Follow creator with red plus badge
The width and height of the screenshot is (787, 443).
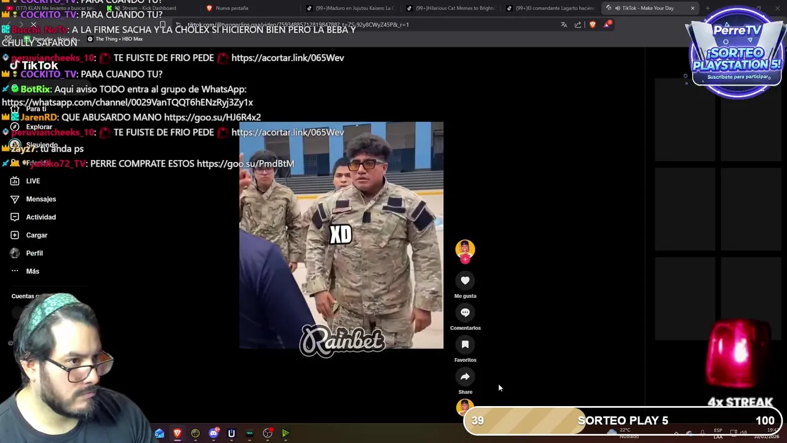[465, 260]
